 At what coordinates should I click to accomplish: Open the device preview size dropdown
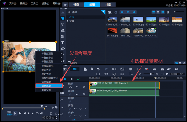point(51,114)
